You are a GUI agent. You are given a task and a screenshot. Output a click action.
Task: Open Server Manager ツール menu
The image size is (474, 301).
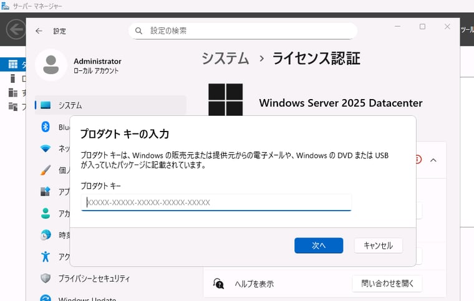pos(467,29)
